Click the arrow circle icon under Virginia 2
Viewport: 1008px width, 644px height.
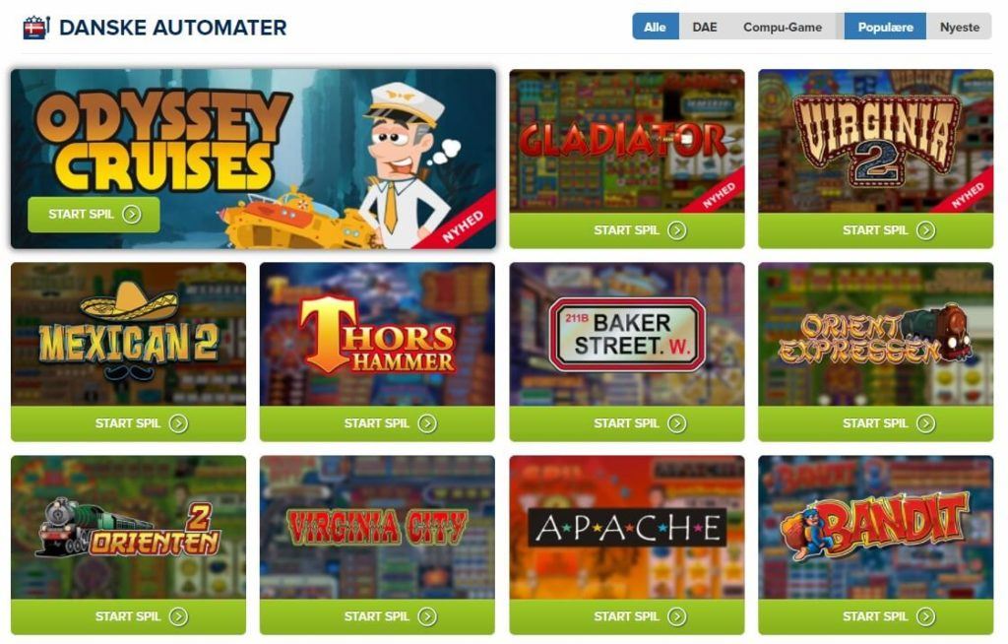tap(925, 230)
